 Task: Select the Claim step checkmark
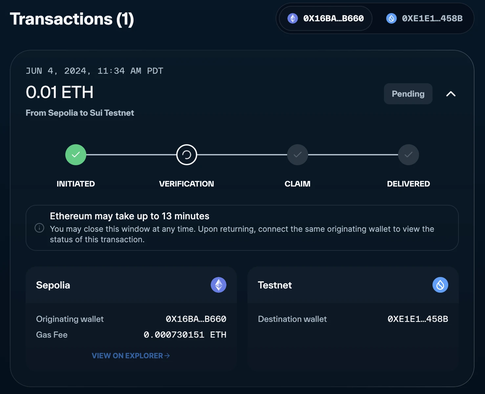point(297,154)
